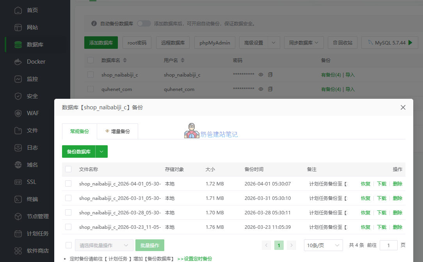Open the 监控 monitoring panel
The height and width of the screenshot is (262, 423).
[32, 78]
